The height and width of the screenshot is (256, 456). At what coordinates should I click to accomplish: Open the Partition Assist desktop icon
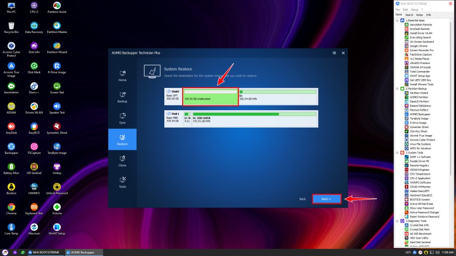click(57, 8)
